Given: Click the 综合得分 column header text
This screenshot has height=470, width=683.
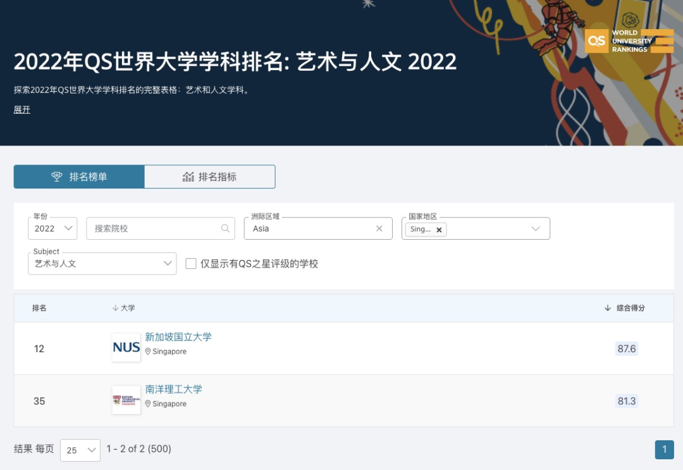Looking at the screenshot, I should click(631, 308).
